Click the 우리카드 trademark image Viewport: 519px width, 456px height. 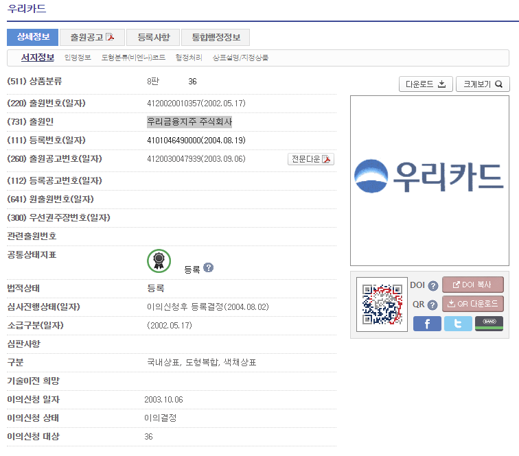click(429, 180)
